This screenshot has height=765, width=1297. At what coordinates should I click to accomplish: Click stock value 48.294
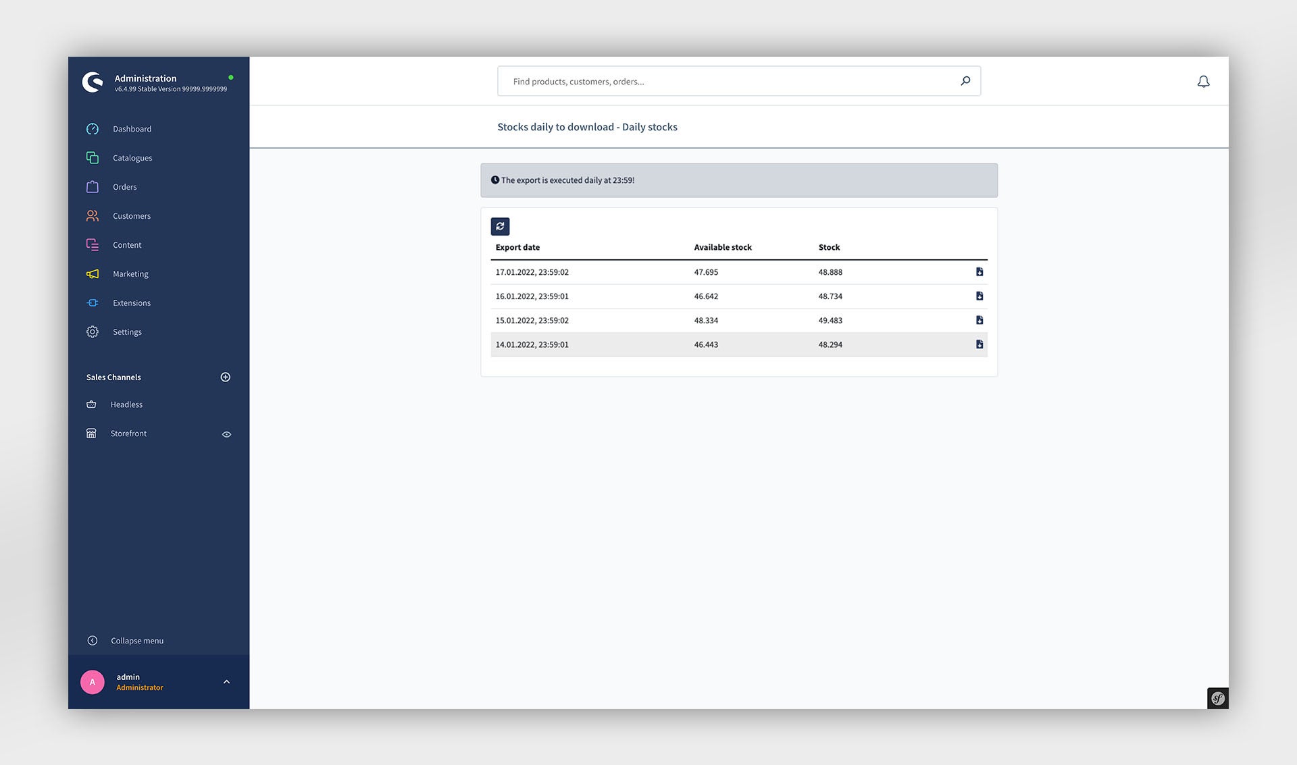(x=830, y=345)
